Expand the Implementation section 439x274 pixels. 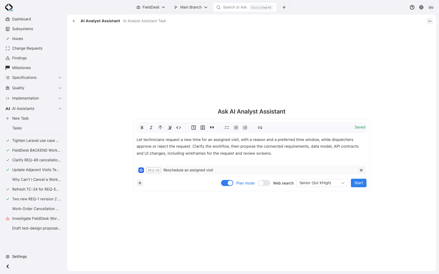click(x=34, y=98)
